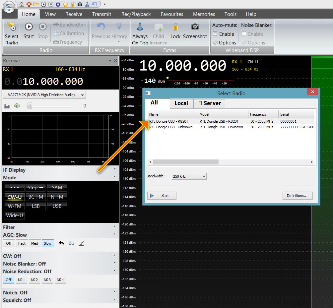Image resolution: width=333 pixels, height=308 pixels.
Task: Click the play icon in the quick access toolbar
Action: click(43, 4)
